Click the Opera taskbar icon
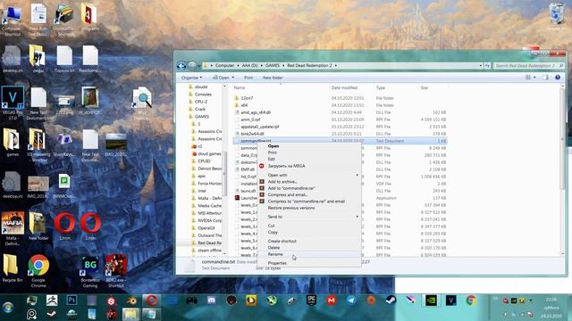 152,300
